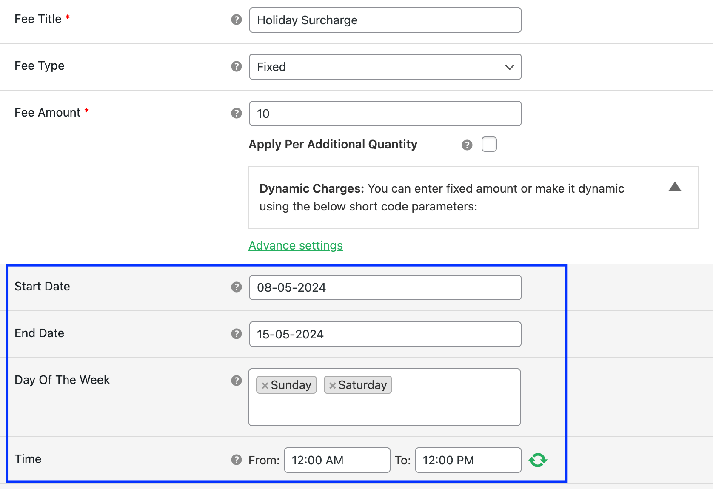Collapse the Dynamic Charges panel

click(x=675, y=187)
